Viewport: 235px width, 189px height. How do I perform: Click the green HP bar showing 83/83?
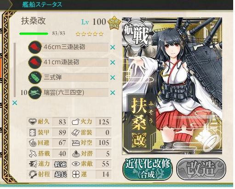[x=34, y=33]
